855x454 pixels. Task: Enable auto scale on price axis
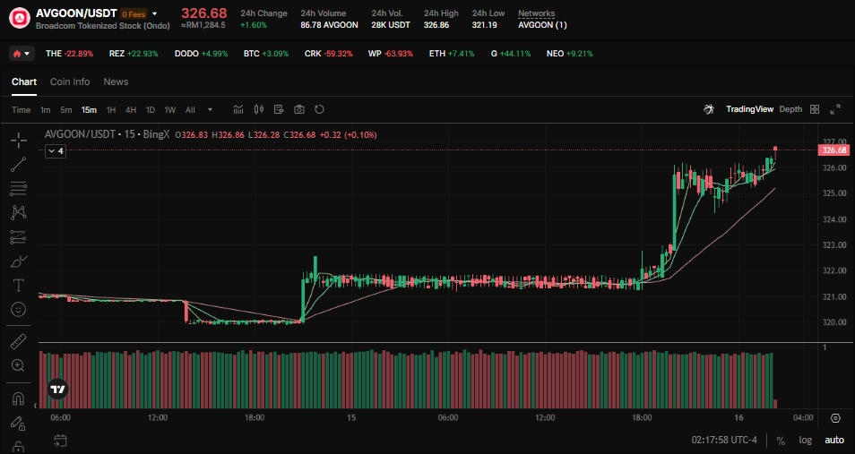coord(834,441)
